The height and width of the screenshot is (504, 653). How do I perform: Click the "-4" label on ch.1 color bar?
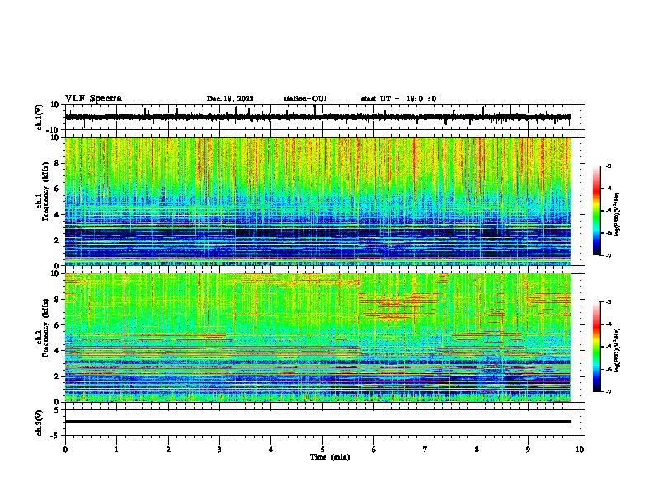click(608, 189)
